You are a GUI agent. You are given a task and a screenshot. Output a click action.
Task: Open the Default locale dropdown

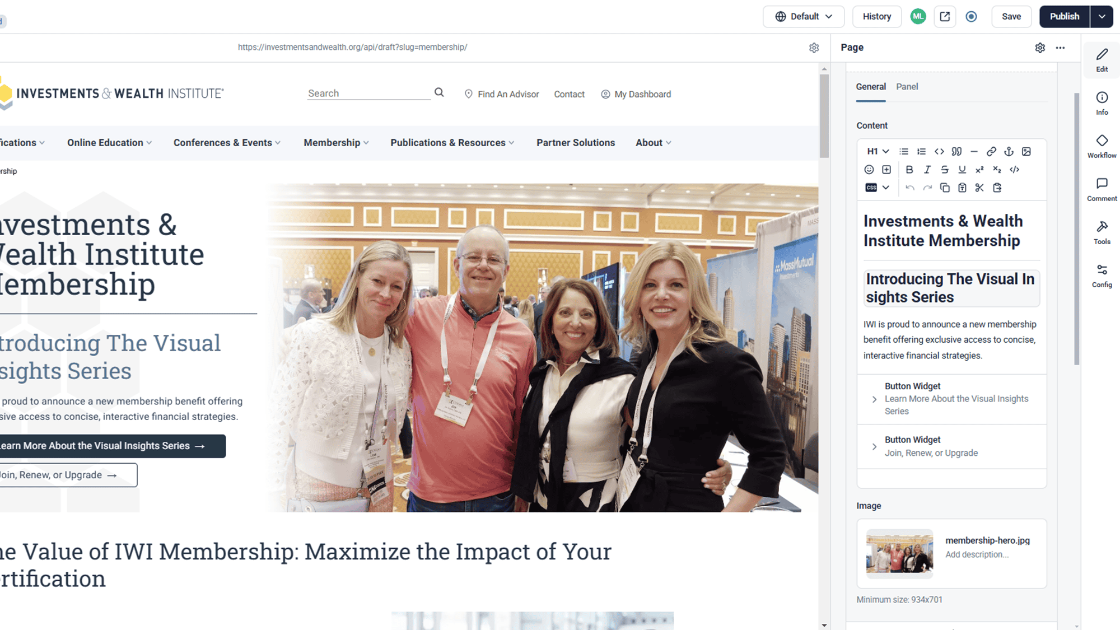pos(804,16)
